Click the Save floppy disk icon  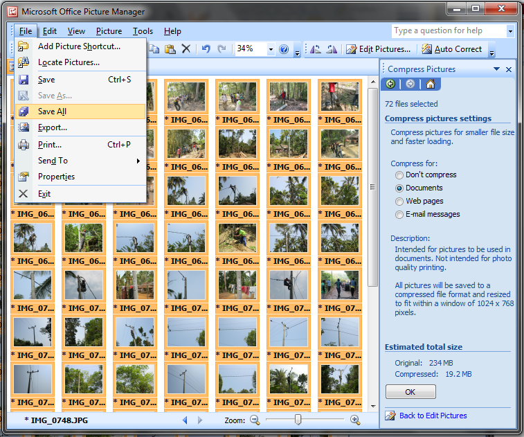point(23,80)
